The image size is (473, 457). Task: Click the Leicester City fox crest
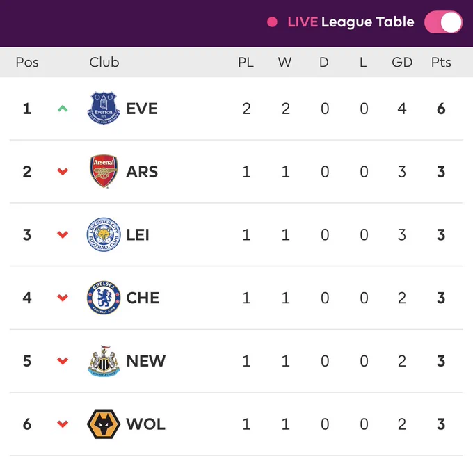(x=104, y=234)
